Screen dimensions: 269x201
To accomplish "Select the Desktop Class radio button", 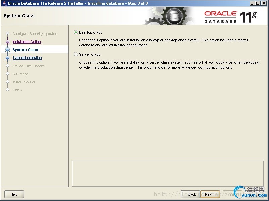I will (x=76, y=32).
